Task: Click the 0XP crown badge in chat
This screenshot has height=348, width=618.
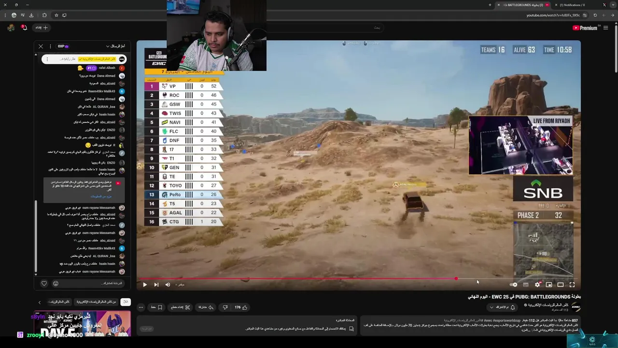Action: point(64,46)
